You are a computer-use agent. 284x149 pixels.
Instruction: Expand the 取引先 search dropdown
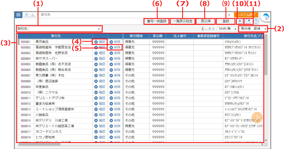click(x=99, y=29)
